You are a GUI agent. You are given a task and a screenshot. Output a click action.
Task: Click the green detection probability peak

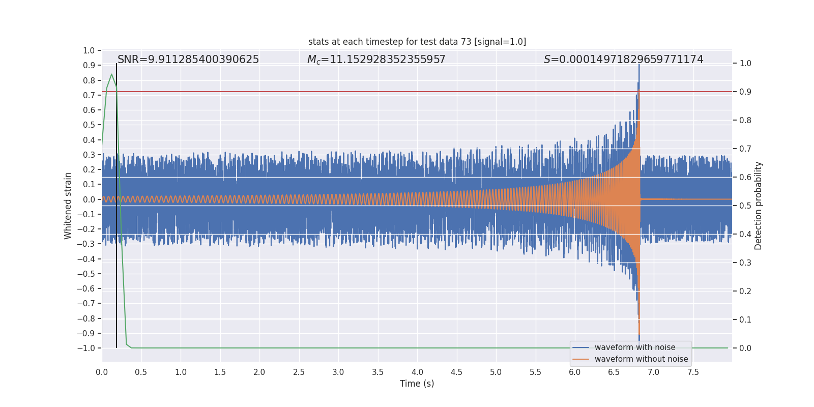(111, 75)
